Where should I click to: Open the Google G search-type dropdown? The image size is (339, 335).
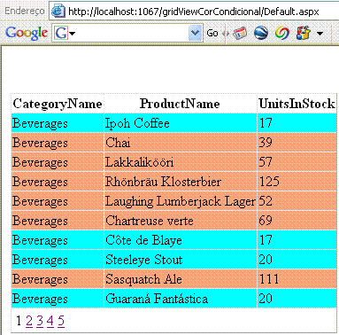[x=65, y=33]
